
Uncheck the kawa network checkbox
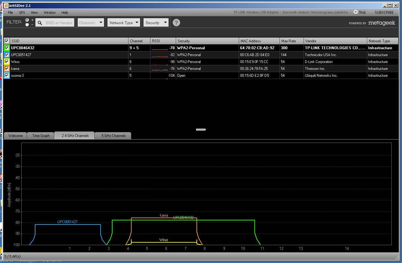click(7, 68)
